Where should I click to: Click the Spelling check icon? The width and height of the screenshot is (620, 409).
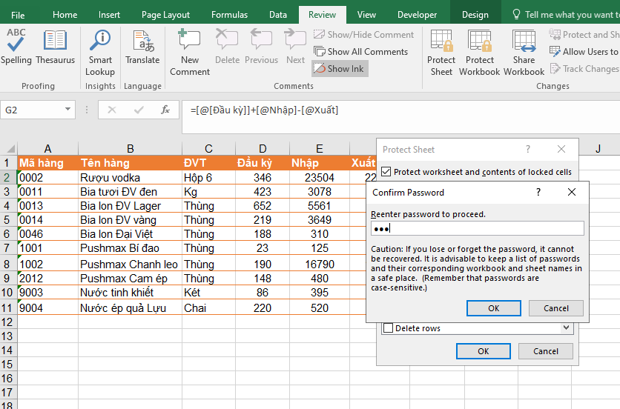click(16, 46)
